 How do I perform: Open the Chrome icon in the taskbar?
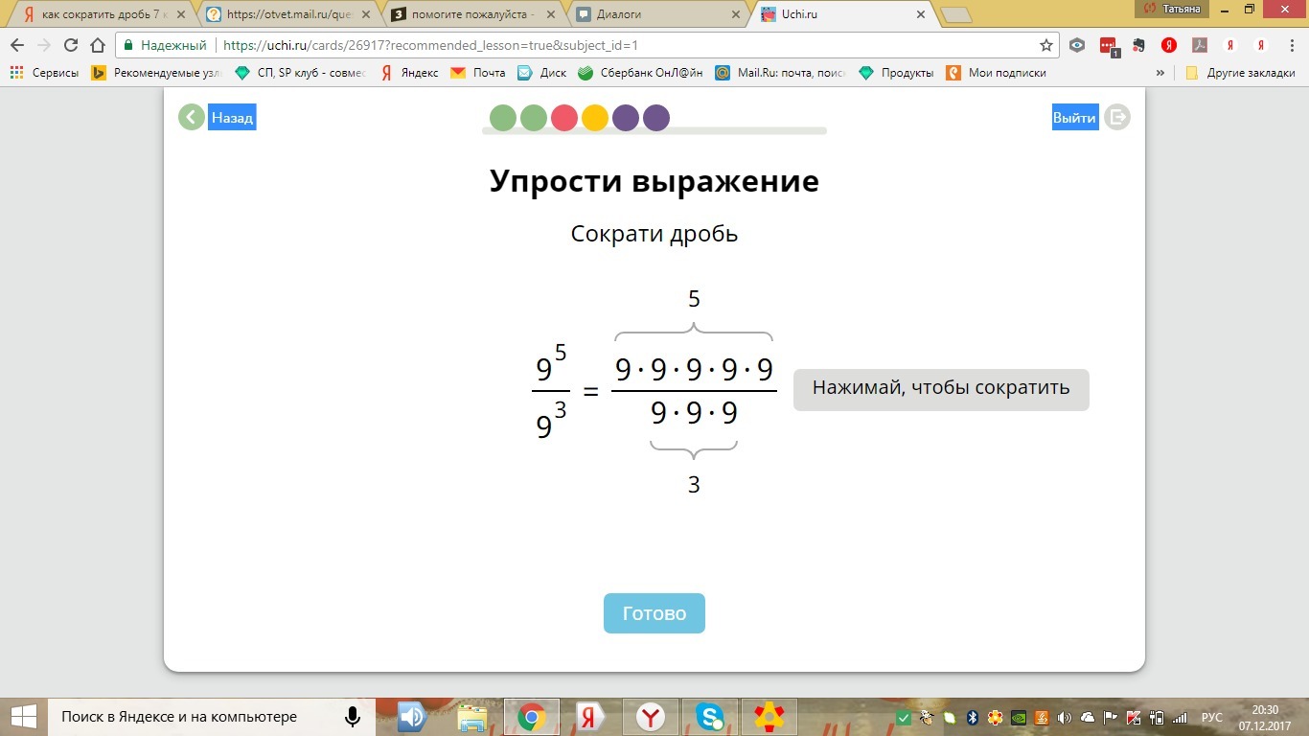pos(532,717)
